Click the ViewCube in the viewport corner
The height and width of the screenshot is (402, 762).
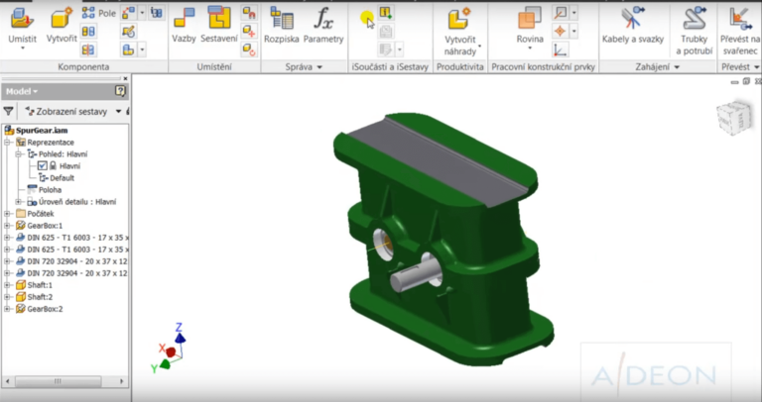coord(734,117)
